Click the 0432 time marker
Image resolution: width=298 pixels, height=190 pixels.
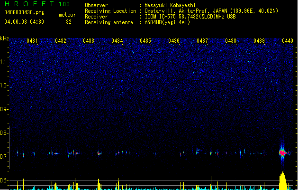pyautogui.click(x=61, y=40)
